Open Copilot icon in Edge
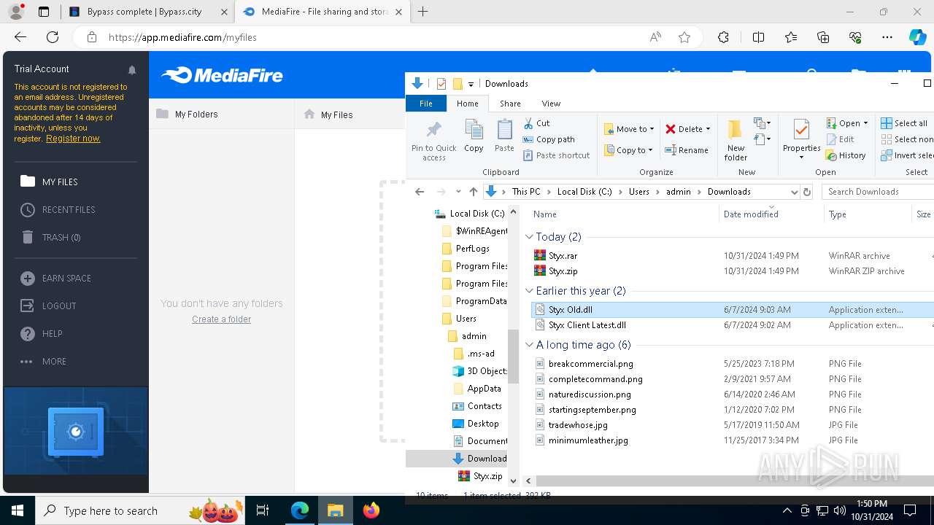Viewport: 934px width, 525px height. click(917, 37)
